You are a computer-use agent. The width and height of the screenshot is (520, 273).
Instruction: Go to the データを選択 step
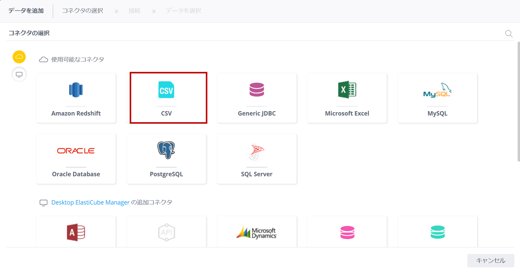coord(183,11)
